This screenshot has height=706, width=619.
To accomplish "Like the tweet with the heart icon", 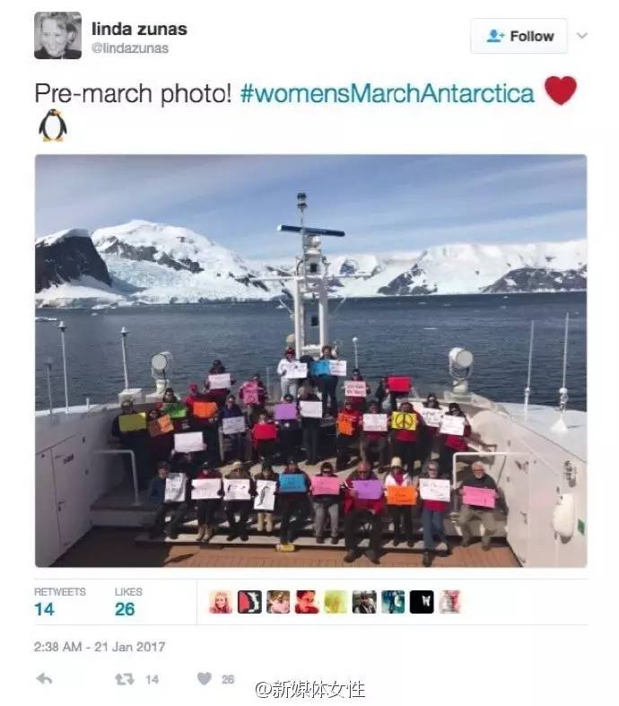I will click(205, 678).
